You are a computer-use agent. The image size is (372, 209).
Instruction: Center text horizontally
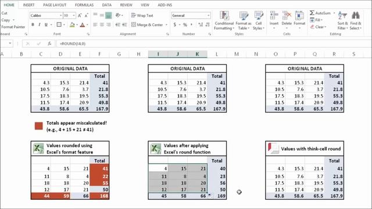[102, 24]
